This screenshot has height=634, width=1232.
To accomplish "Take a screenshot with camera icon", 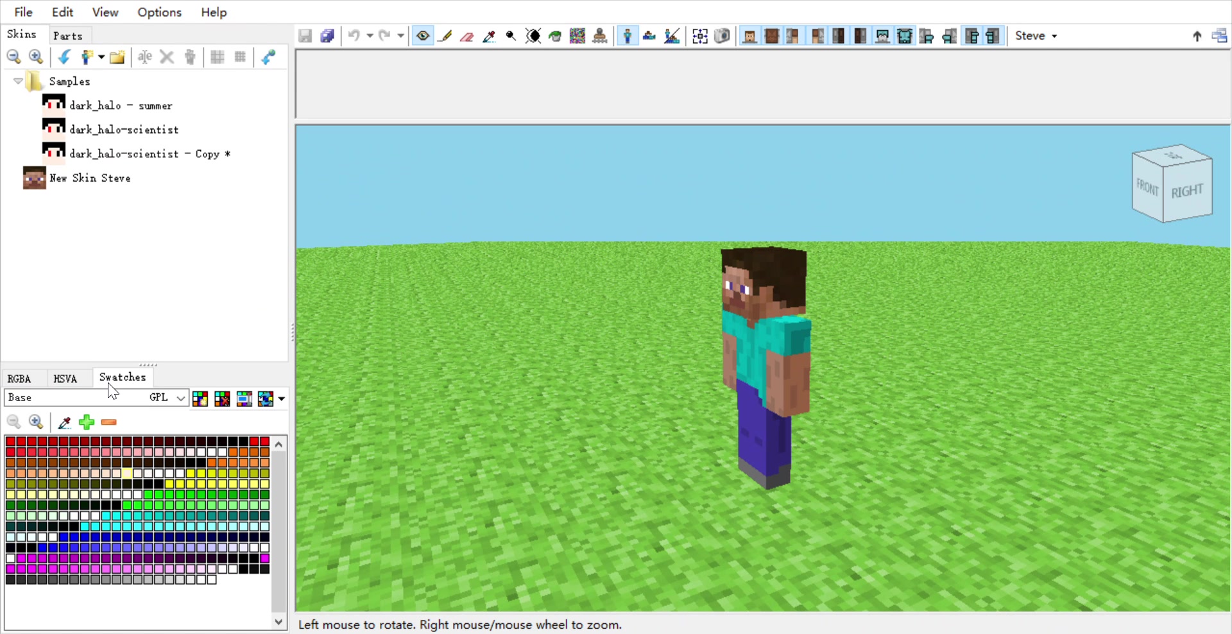I will (x=722, y=36).
